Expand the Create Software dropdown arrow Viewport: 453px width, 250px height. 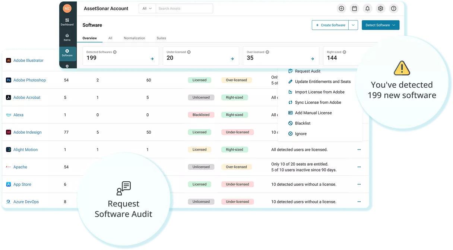[x=353, y=25]
